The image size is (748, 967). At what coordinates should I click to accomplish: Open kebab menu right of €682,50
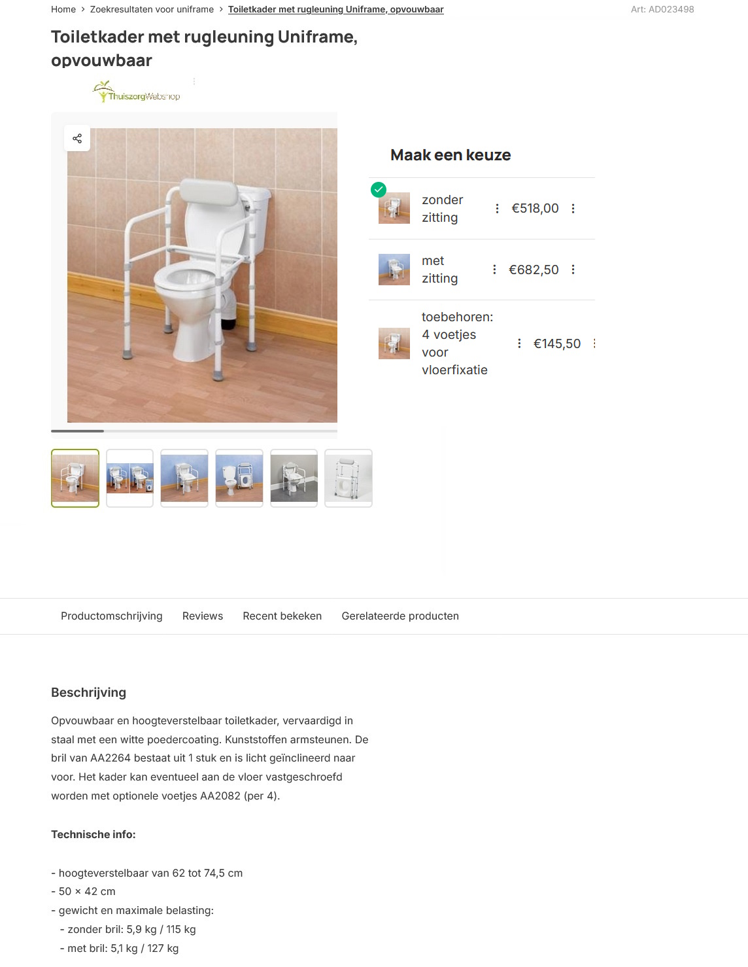573,270
